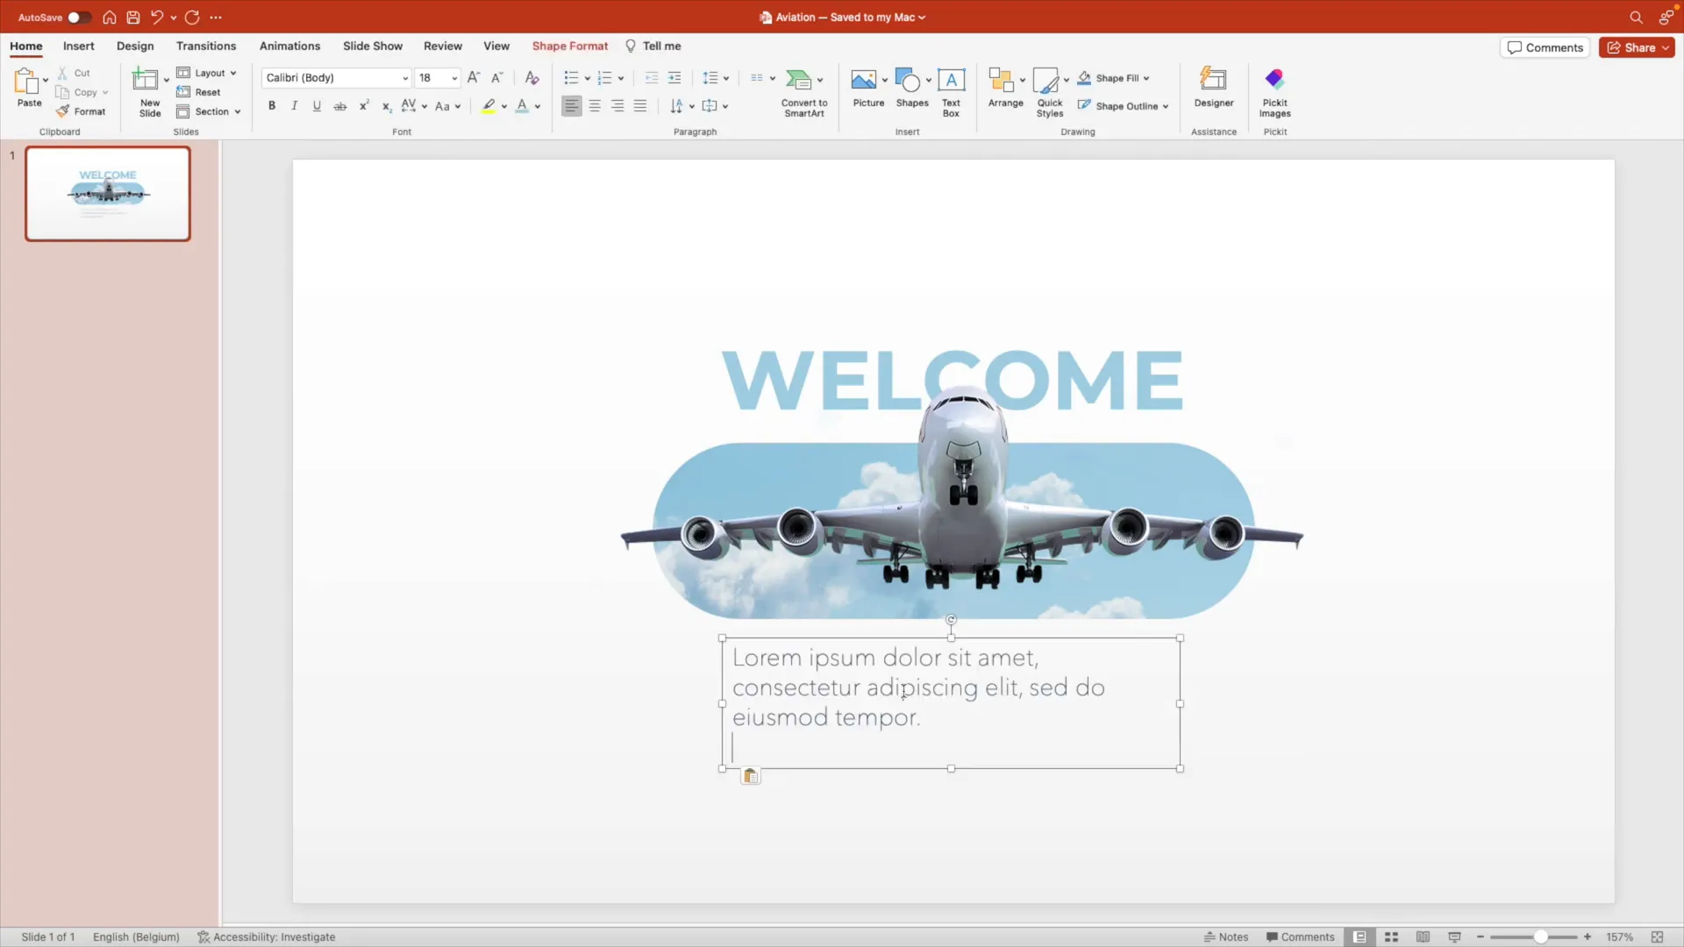Screen dimensions: 1684x947
Task: Open the Designer pane
Action: 1214,88
